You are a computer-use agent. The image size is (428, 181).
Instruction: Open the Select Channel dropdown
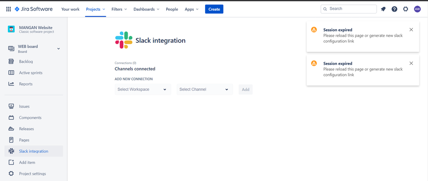(x=205, y=89)
